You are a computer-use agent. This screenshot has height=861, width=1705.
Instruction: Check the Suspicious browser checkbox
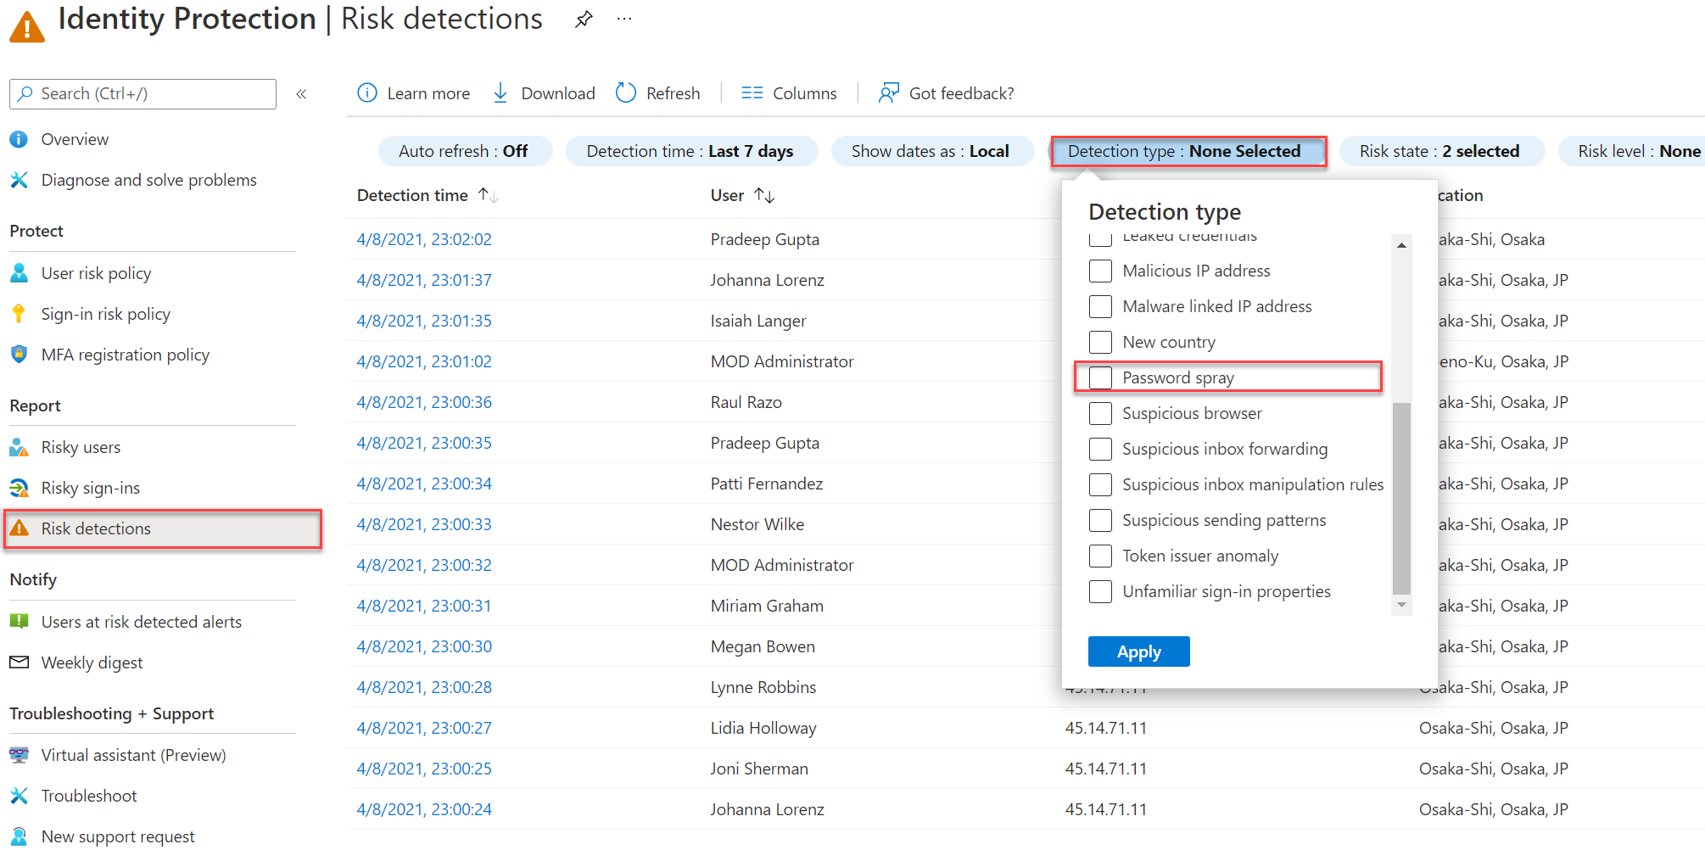1100,413
